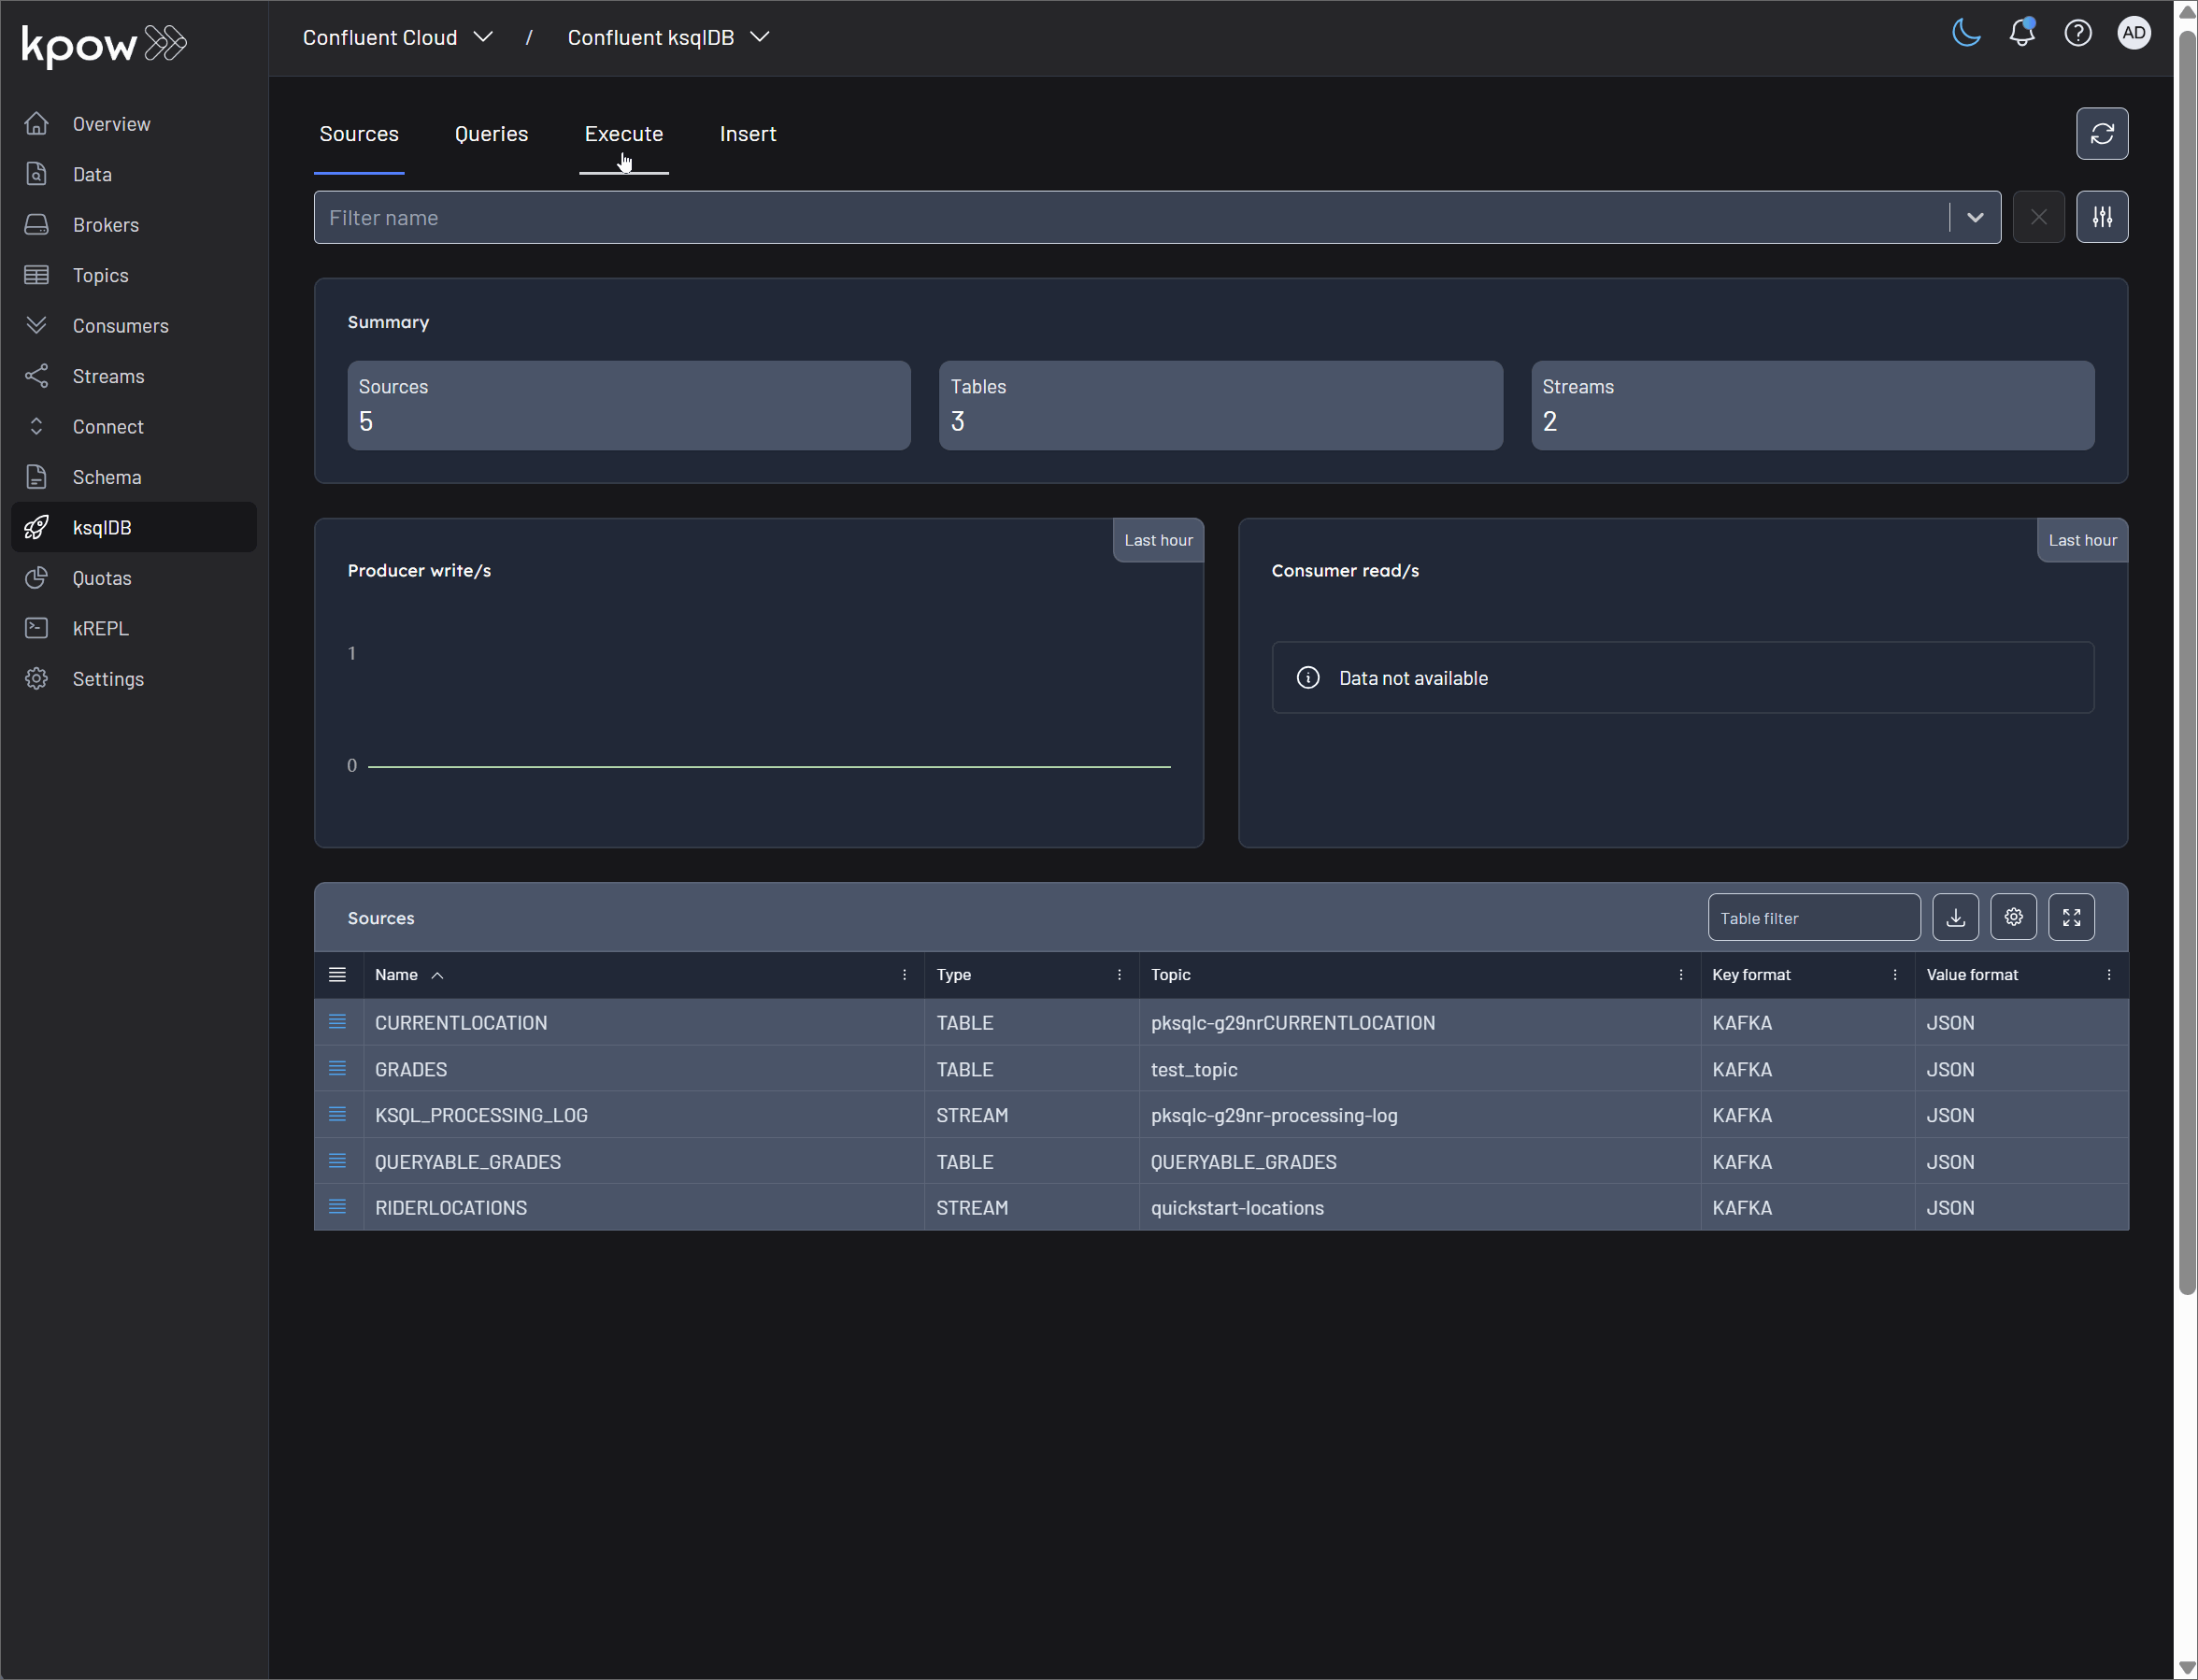Image resolution: width=2198 pixels, height=1680 pixels.
Task: Click the Table filter input
Action: click(1814, 917)
